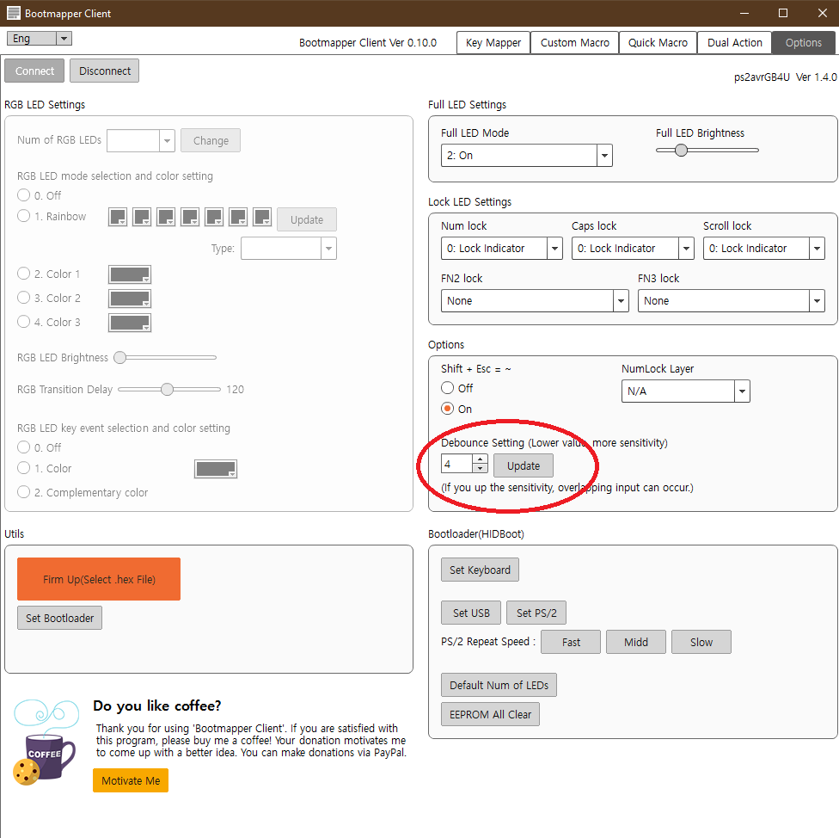Open the Custom Macro tab
This screenshot has width=839, height=838.
(574, 43)
